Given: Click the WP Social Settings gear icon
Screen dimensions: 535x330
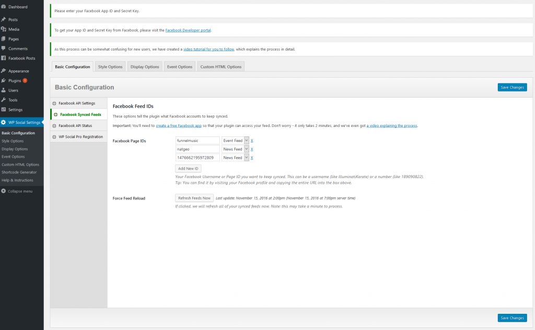Looking at the screenshot, I should click(x=4, y=122).
